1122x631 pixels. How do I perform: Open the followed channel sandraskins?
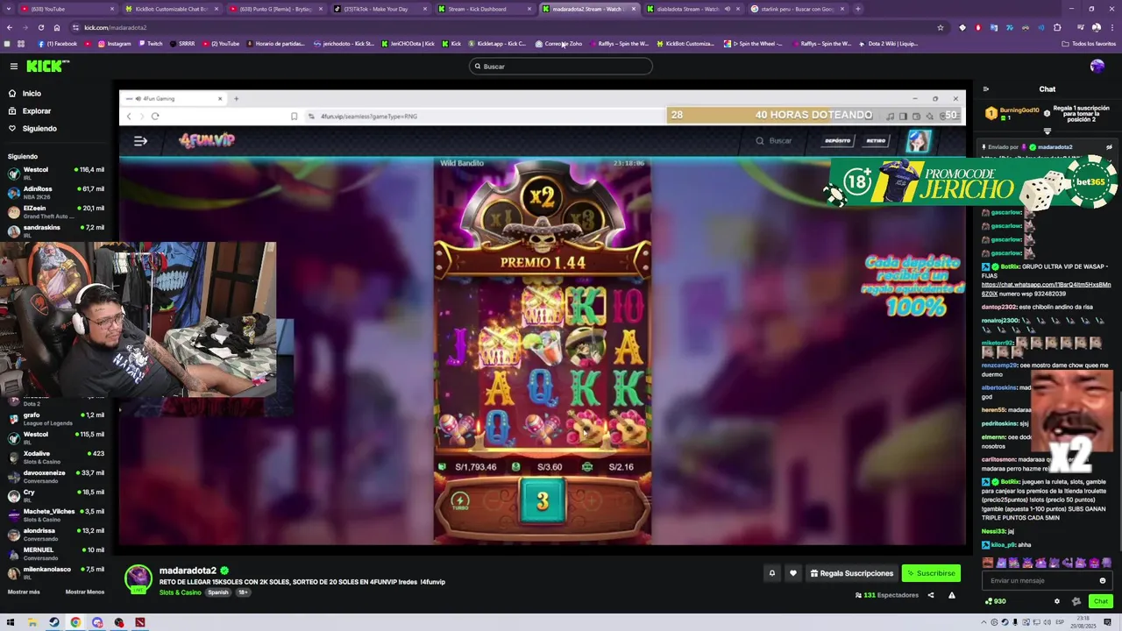[x=56, y=231]
